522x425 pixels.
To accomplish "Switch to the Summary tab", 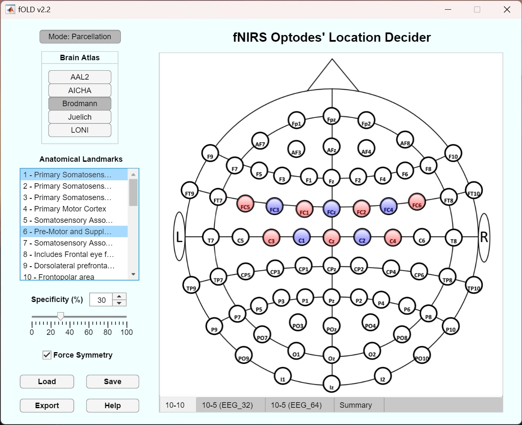I will (356, 405).
